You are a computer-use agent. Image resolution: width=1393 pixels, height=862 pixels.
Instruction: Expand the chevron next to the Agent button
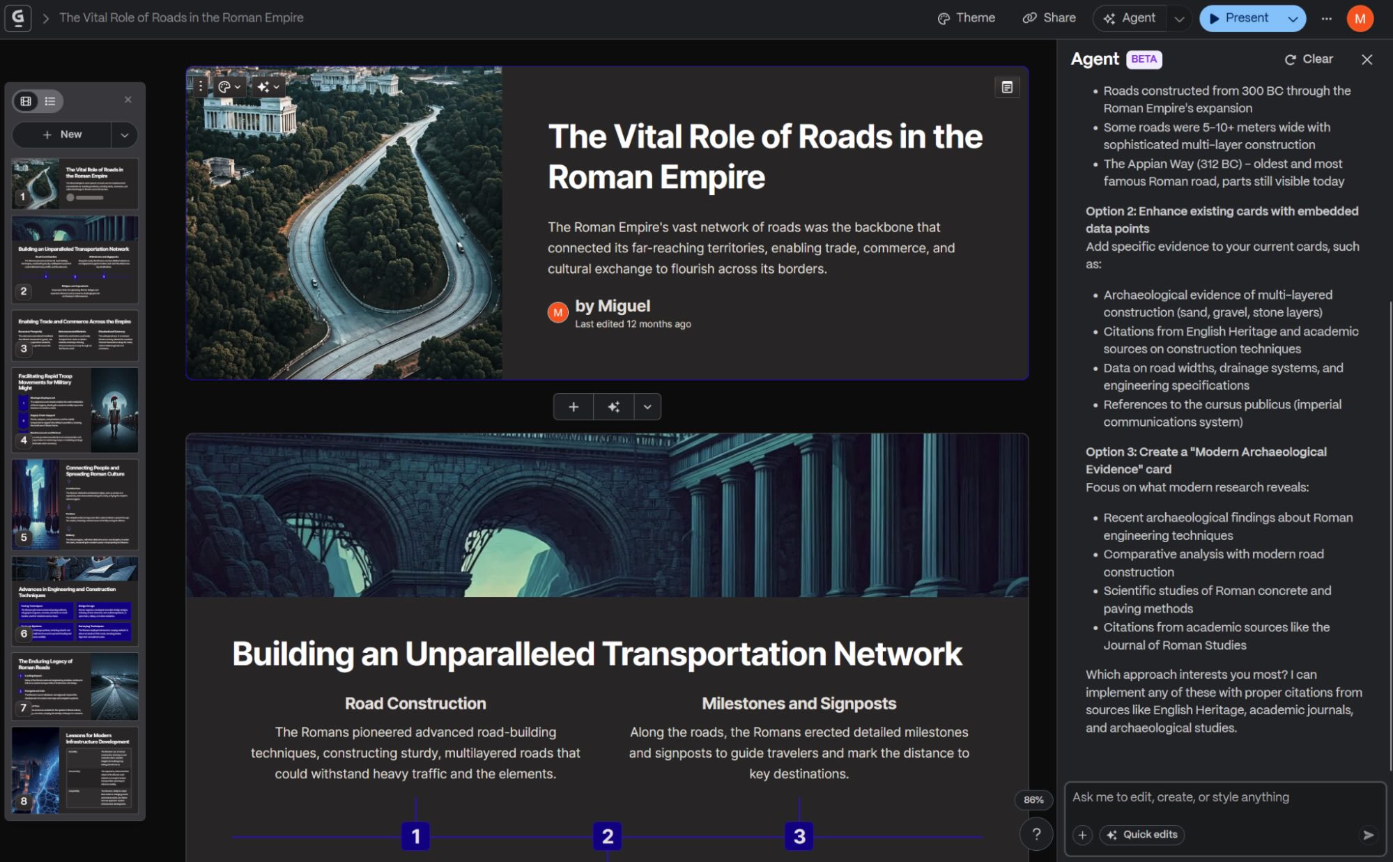(x=1178, y=18)
